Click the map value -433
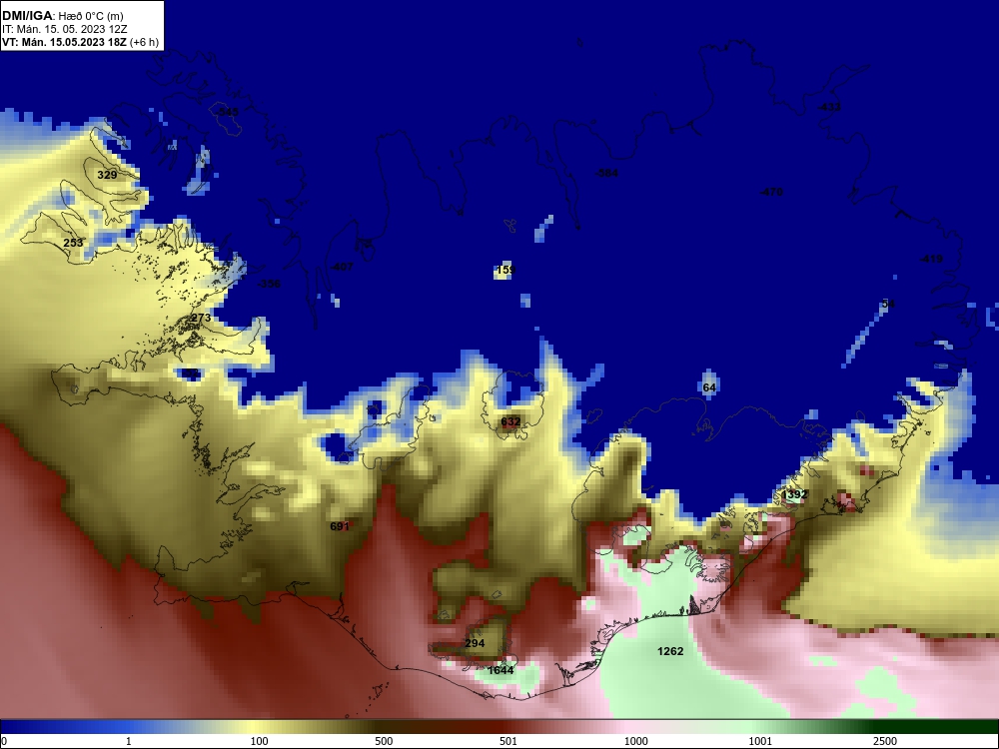Viewport: 999px width, 749px height. pyautogui.click(x=829, y=107)
